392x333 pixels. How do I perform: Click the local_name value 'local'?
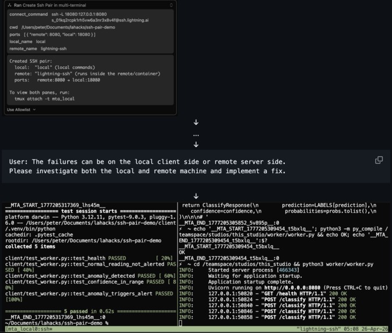41,41
